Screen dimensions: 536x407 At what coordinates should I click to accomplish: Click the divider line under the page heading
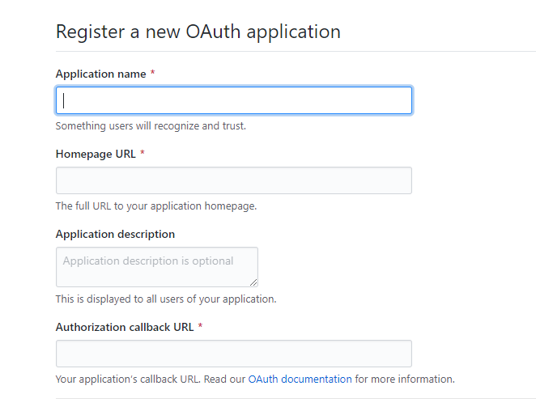click(x=296, y=51)
